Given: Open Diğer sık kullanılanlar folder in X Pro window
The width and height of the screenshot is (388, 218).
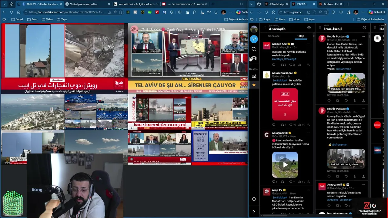Looking at the screenshot, I should tap(370, 19).
